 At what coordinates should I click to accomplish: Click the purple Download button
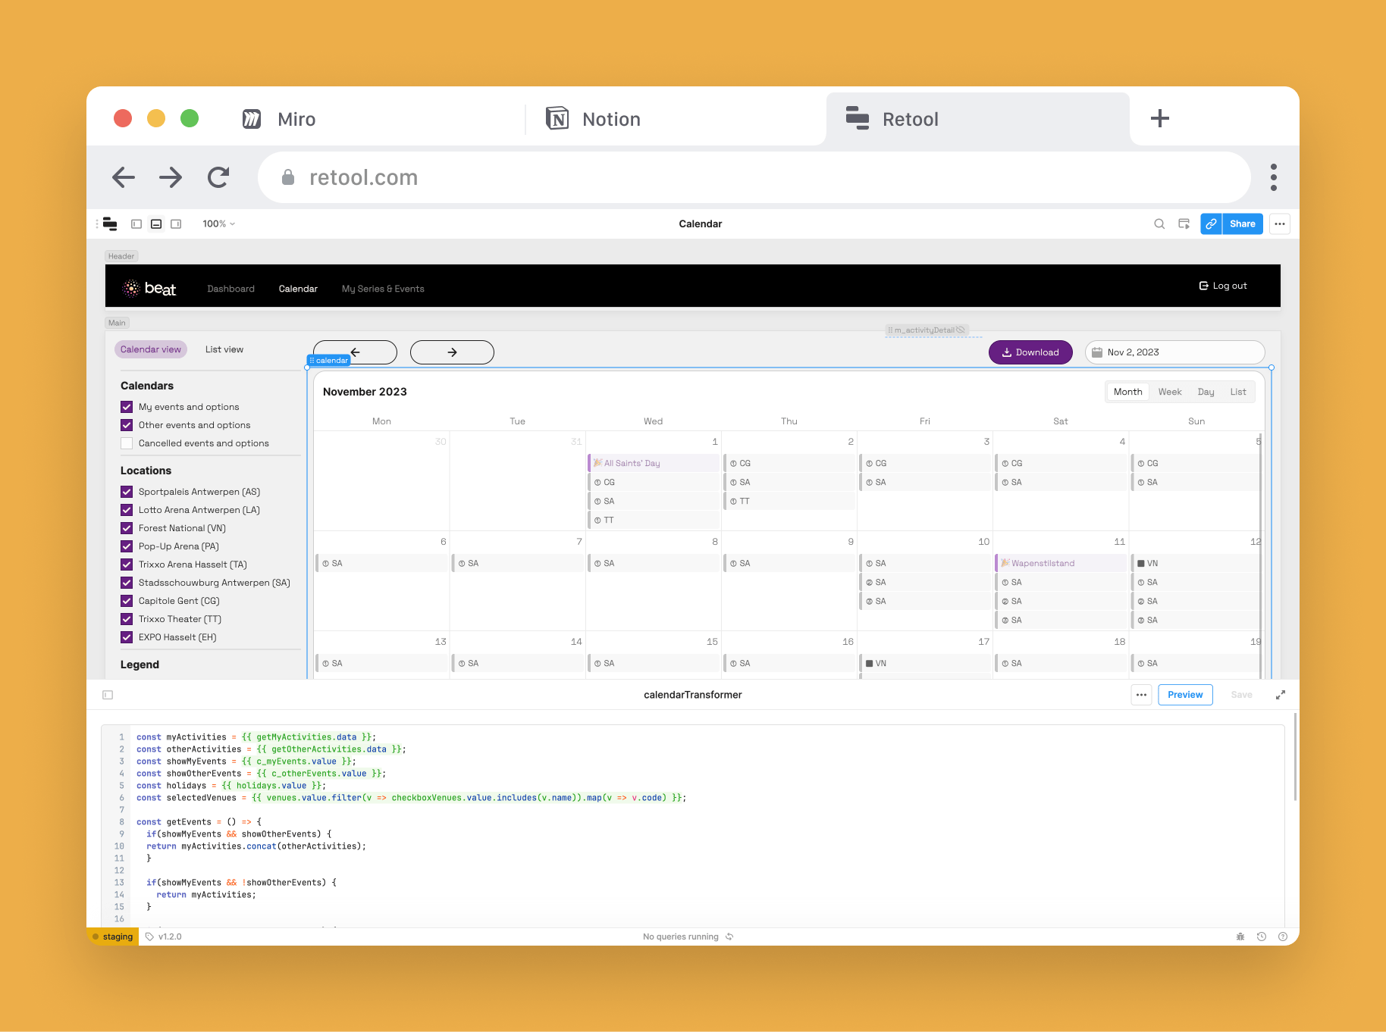click(1030, 352)
